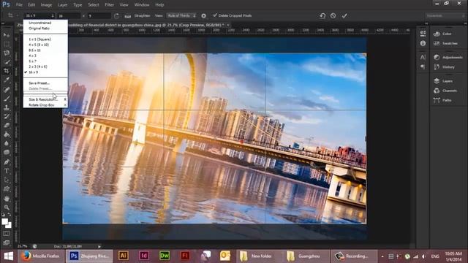
Task: Toggle Quick Mask mode
Action: tap(7, 234)
